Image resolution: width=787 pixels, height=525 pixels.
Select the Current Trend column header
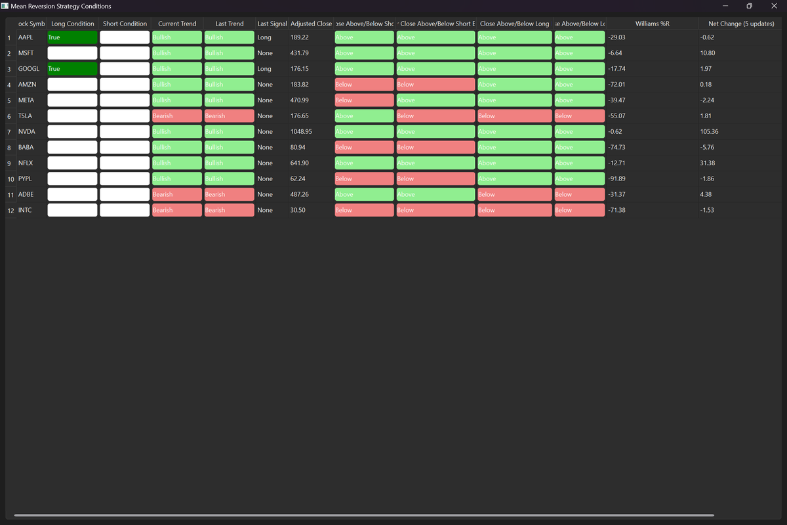point(176,24)
